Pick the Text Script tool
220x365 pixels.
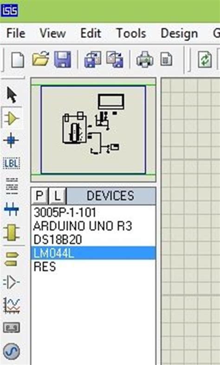pyautogui.click(x=12, y=186)
